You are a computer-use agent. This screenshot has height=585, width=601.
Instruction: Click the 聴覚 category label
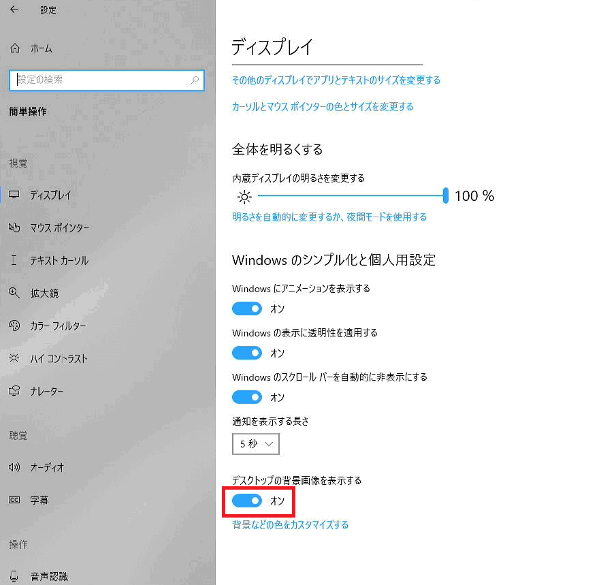click(18, 435)
